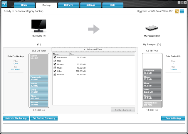Sort list by Size column header
The width and height of the screenshot is (188, 134).
pyautogui.click(x=78, y=54)
